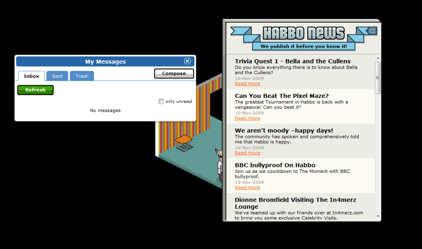Select the Dionne Bromfield Visiting headline
The width and height of the screenshot is (422, 249).
(295, 203)
